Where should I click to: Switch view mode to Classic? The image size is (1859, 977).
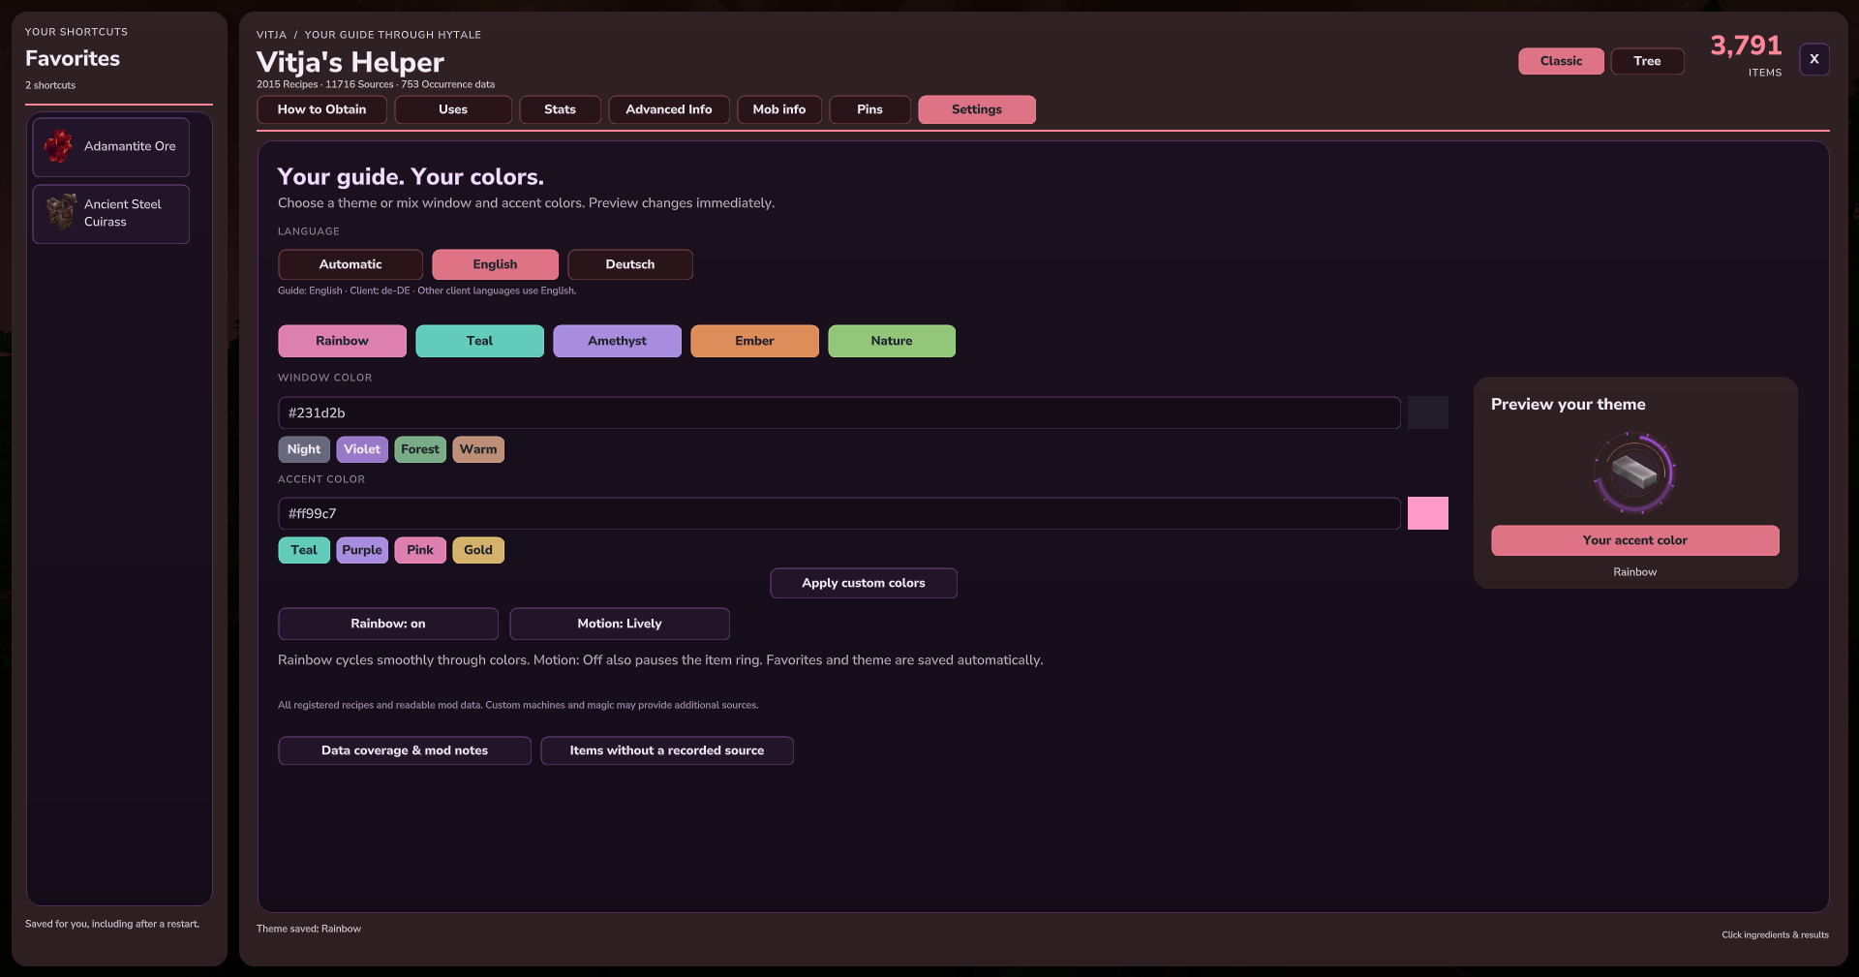(x=1561, y=61)
